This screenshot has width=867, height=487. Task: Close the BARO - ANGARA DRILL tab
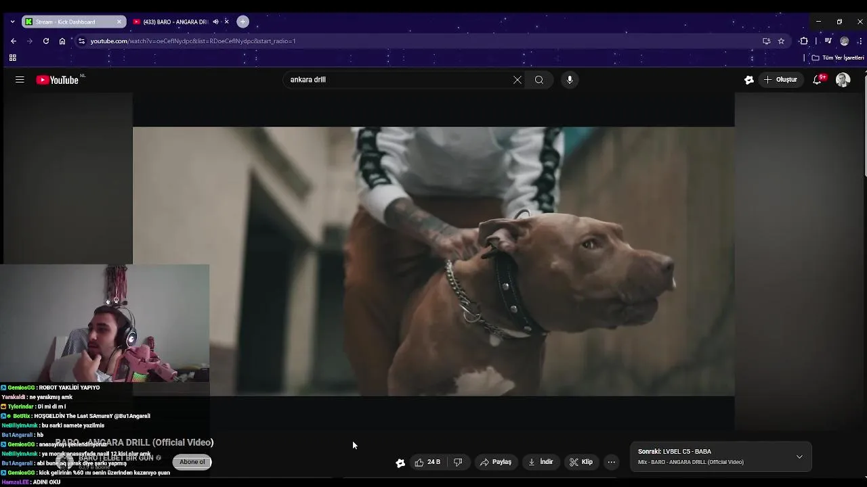(x=226, y=22)
